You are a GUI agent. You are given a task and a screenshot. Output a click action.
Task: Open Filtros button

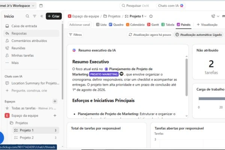coord(75,34)
